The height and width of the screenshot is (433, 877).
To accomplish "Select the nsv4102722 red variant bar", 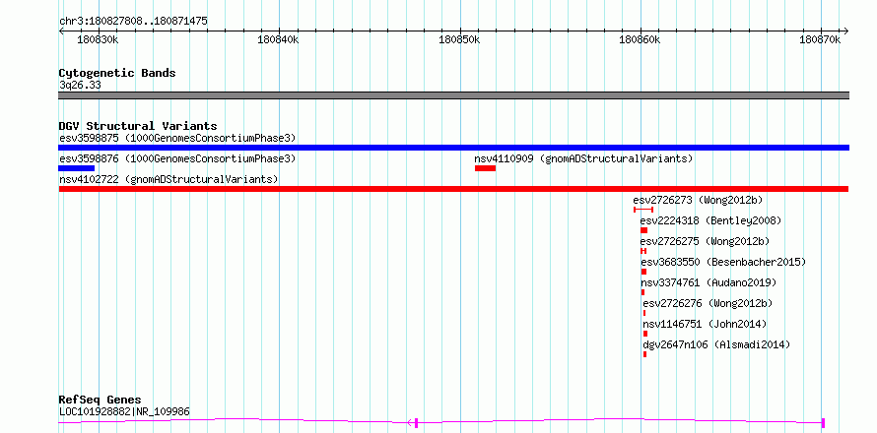I will [453, 189].
